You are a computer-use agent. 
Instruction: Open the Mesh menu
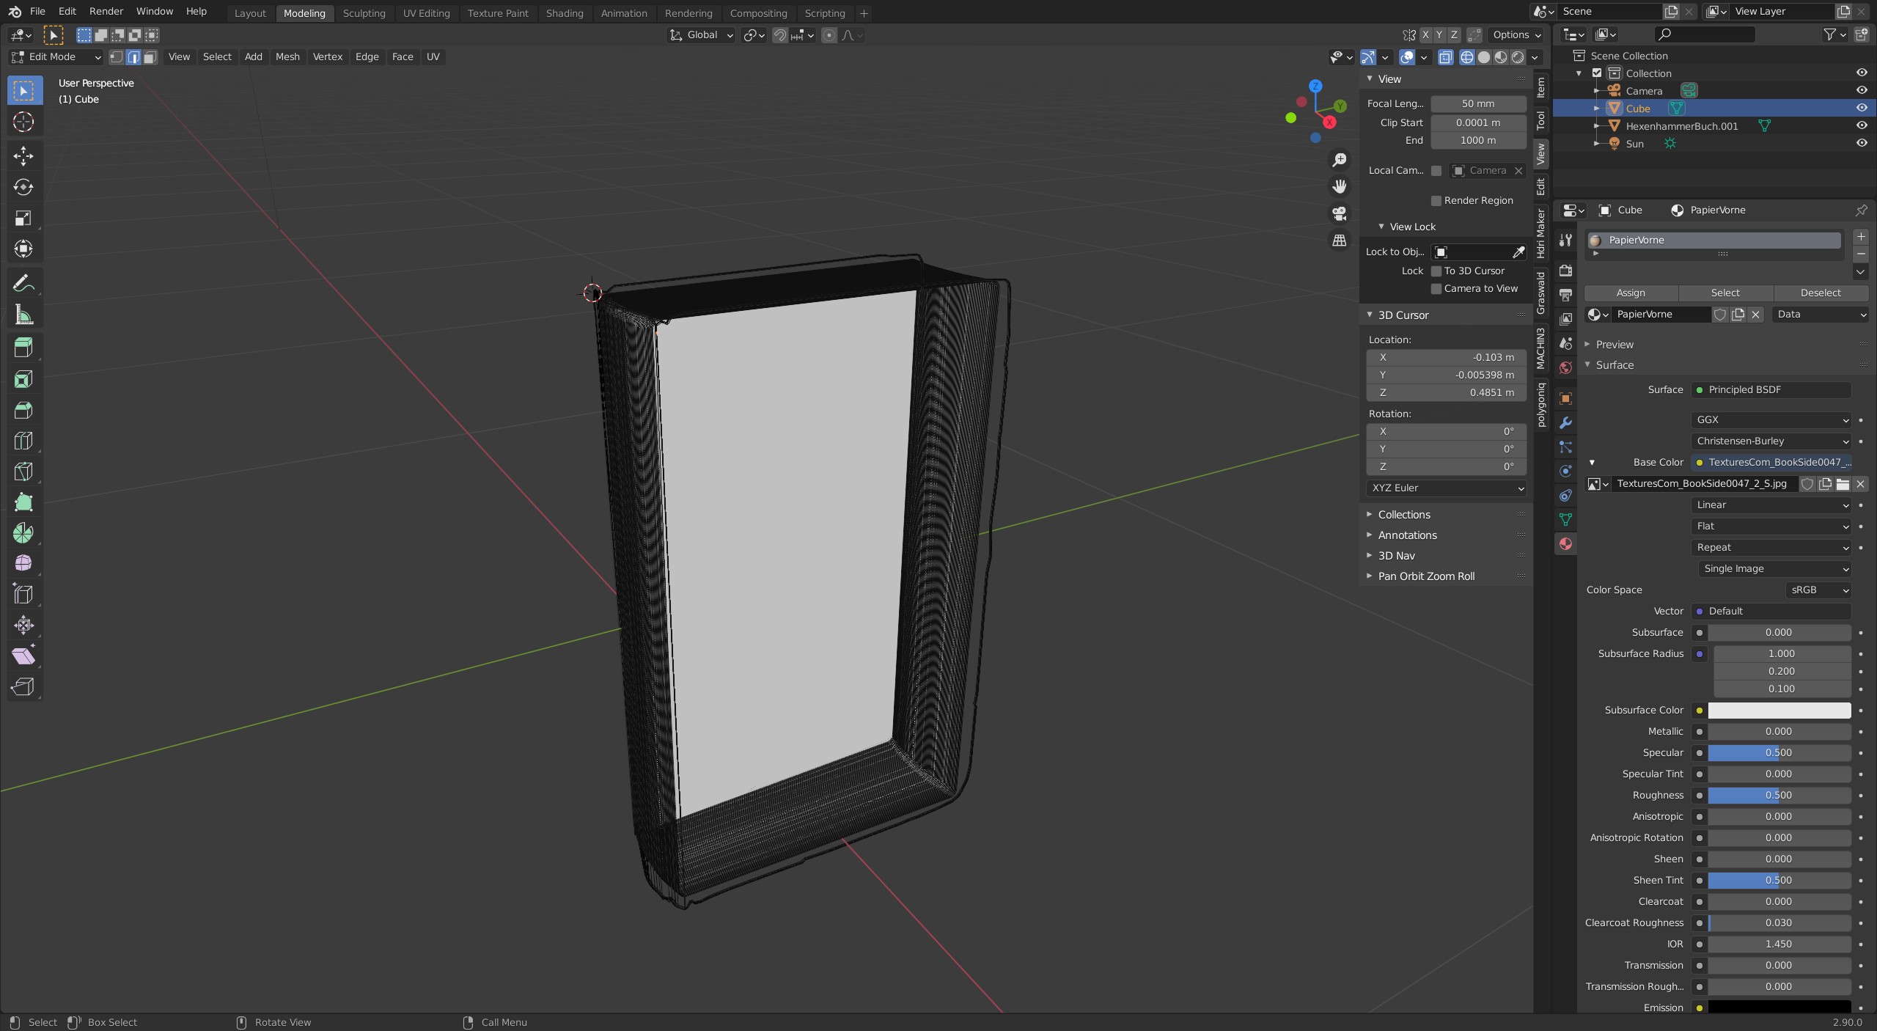click(287, 57)
